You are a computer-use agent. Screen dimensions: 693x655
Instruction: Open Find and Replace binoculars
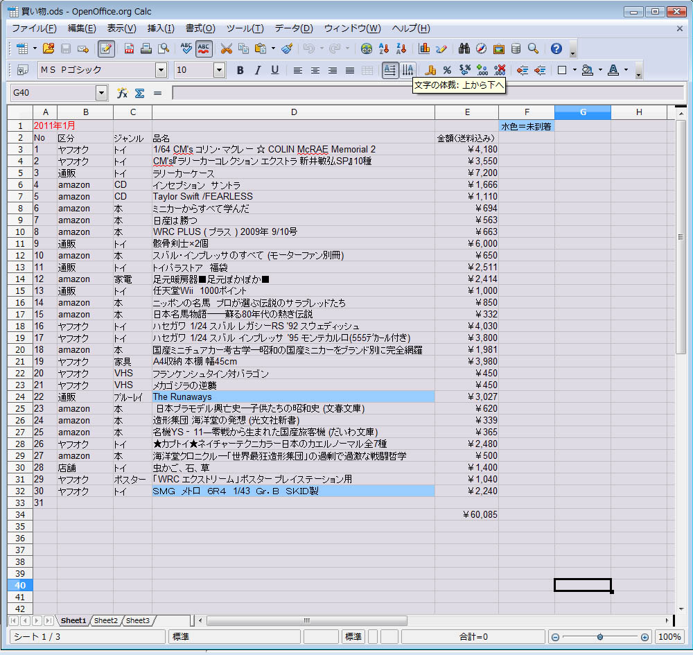coord(464,49)
